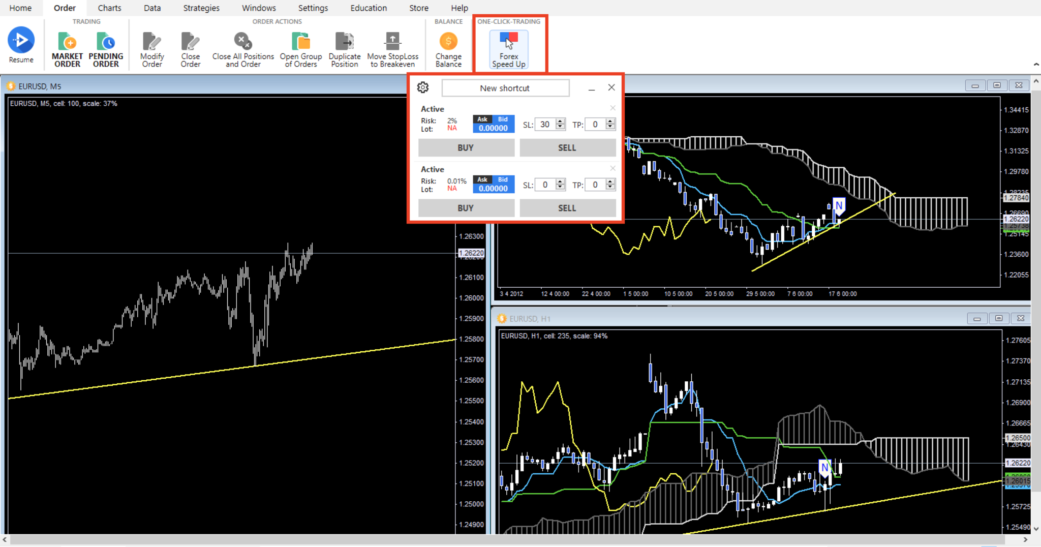The width and height of the screenshot is (1041, 547).
Task: Select Modify Order
Action: click(151, 48)
